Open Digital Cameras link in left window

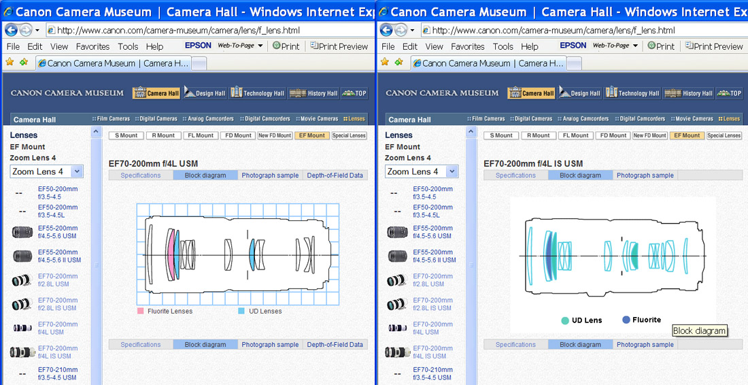(x=156, y=119)
